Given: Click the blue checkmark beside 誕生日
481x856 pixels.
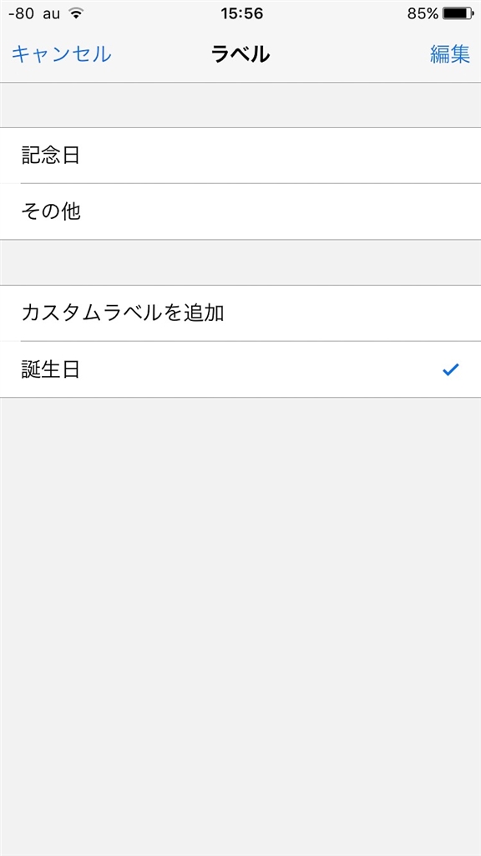Looking at the screenshot, I should coord(450,370).
